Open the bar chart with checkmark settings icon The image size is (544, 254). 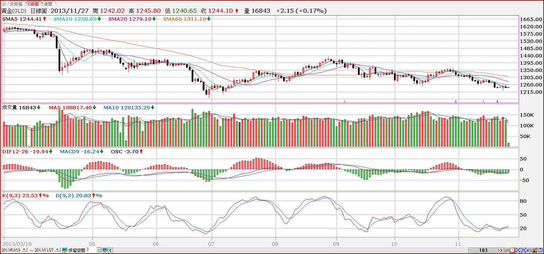coord(535,250)
